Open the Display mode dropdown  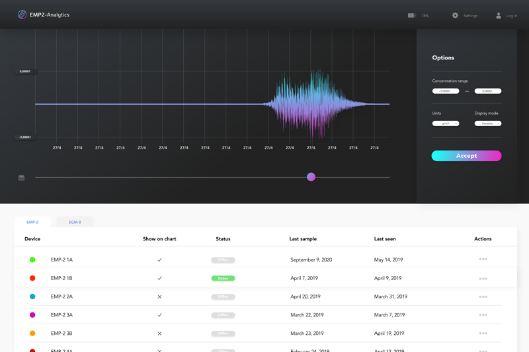488,123
